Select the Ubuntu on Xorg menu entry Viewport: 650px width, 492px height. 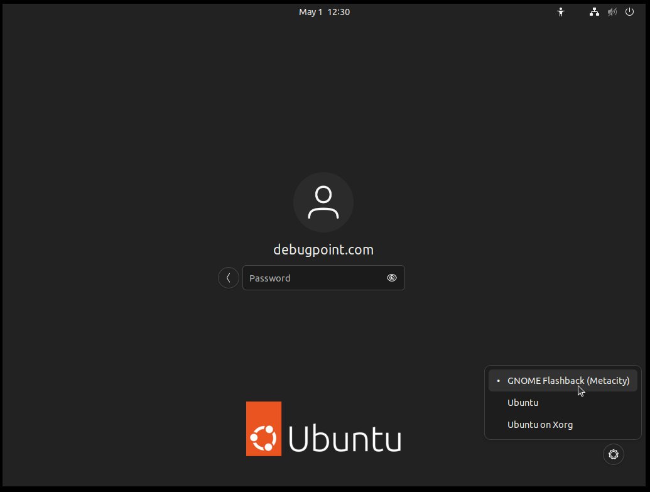(540, 424)
